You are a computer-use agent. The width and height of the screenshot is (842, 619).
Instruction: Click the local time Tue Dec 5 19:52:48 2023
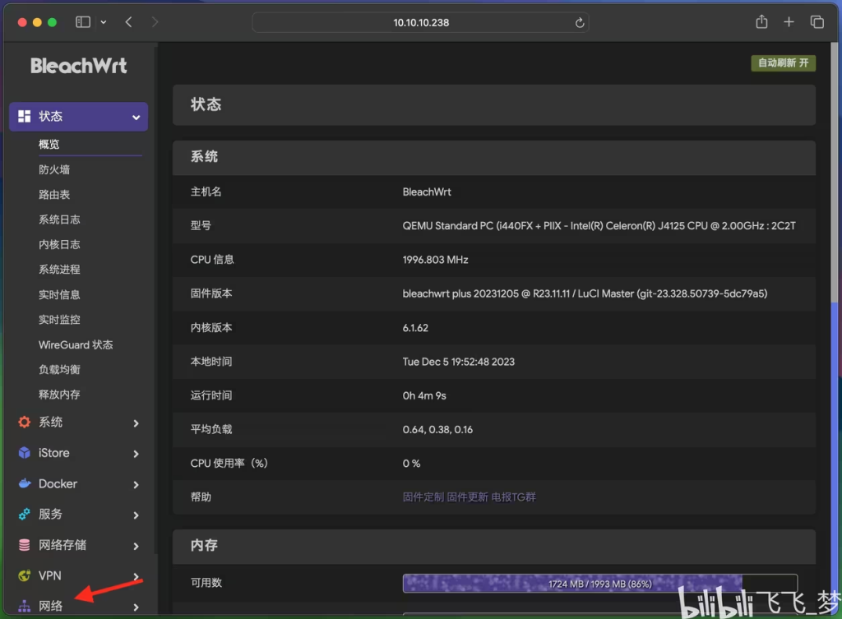coord(459,362)
